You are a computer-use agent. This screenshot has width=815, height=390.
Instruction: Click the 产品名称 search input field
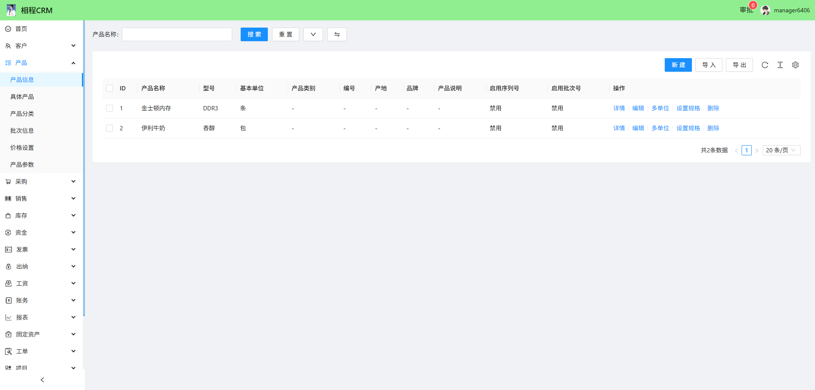[177, 34]
